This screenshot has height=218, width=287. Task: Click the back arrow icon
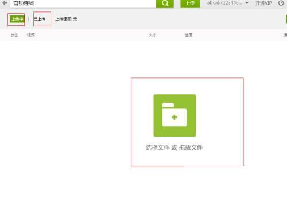(x=5, y=3)
